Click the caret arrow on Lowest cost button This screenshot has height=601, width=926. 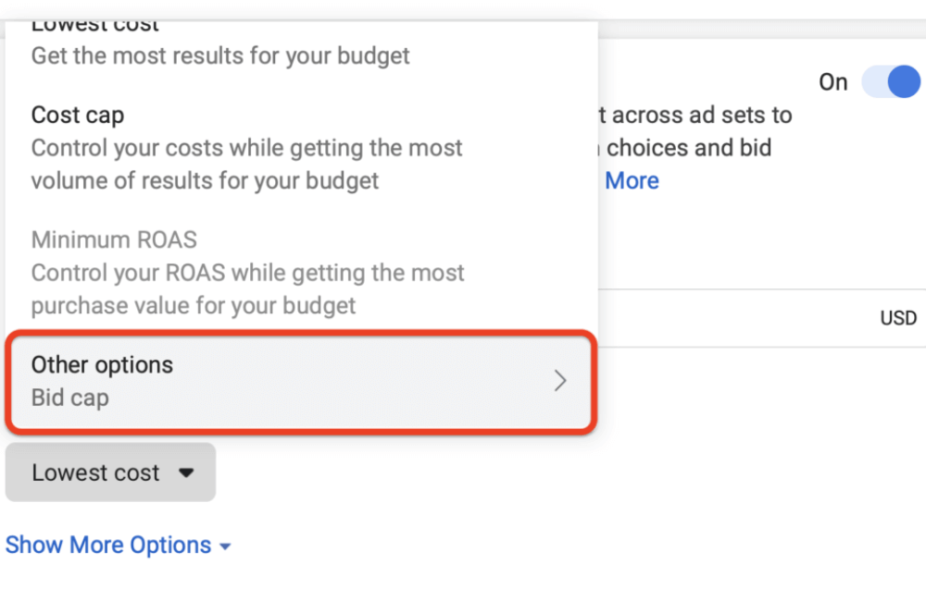(x=186, y=472)
